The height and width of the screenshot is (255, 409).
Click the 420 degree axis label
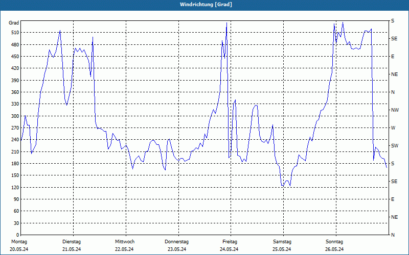click(x=15, y=68)
